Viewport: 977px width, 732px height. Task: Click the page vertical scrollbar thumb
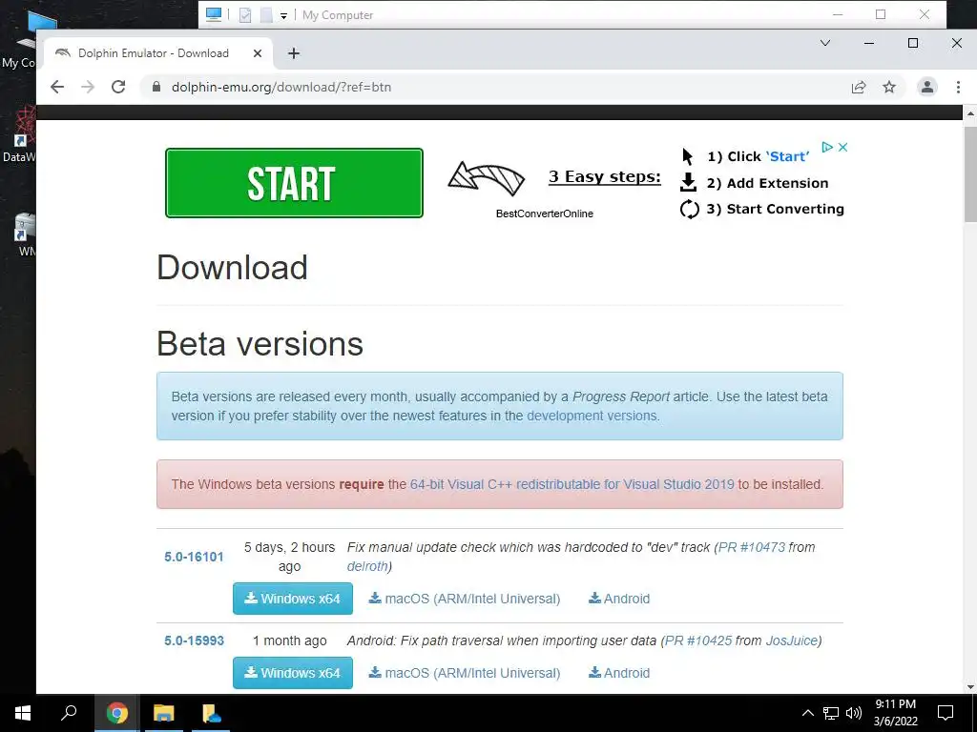pos(970,173)
